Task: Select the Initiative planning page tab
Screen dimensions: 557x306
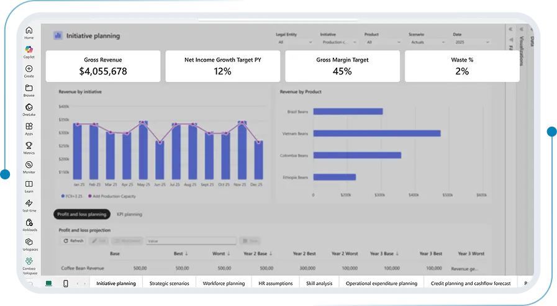Action: (x=115, y=283)
